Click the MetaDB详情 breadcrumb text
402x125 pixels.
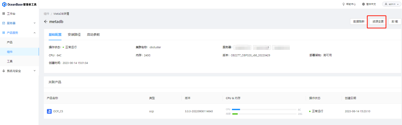(x=61, y=14)
